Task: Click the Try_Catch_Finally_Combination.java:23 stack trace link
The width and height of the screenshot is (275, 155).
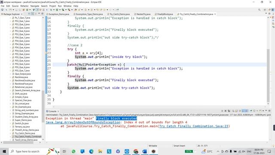Action: (x=194, y=126)
